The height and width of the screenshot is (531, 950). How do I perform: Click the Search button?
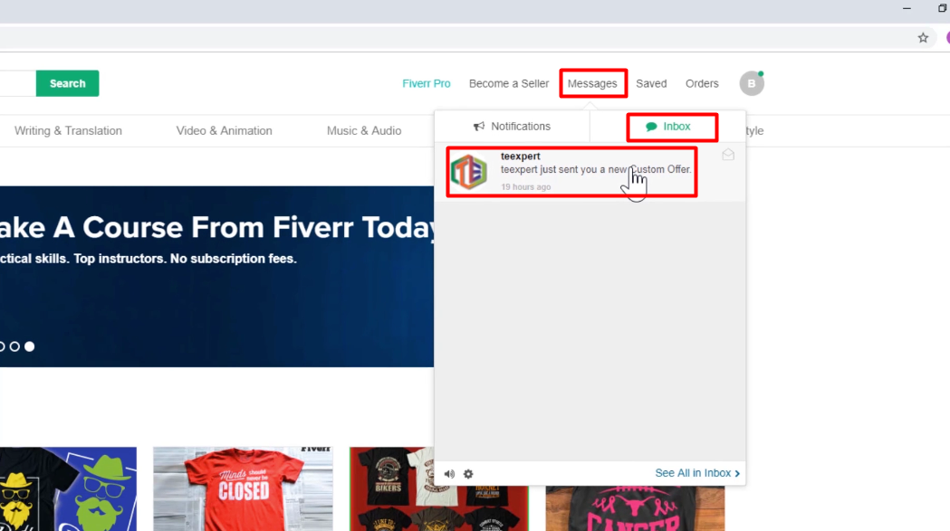tap(67, 82)
